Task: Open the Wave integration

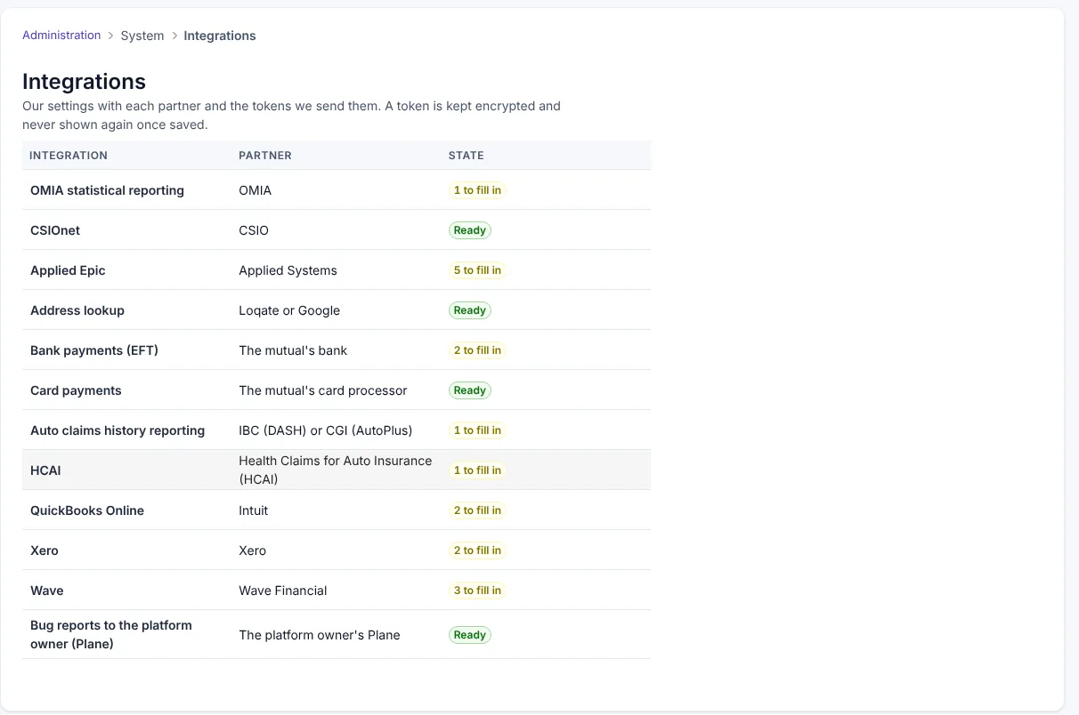Action: [47, 590]
